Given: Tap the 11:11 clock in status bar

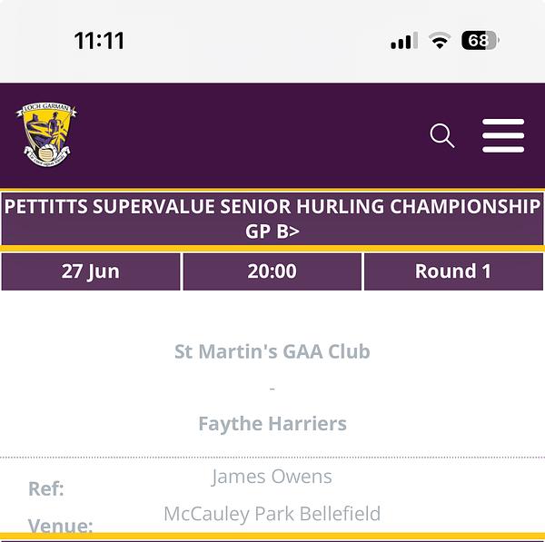Looking at the screenshot, I should [99, 41].
